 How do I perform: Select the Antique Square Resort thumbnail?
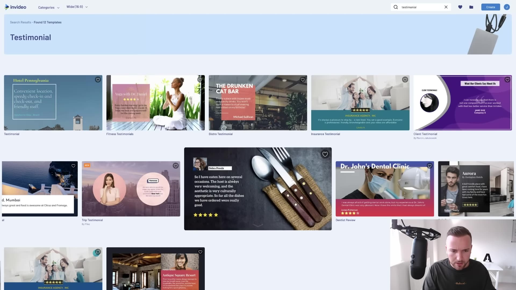(x=155, y=269)
